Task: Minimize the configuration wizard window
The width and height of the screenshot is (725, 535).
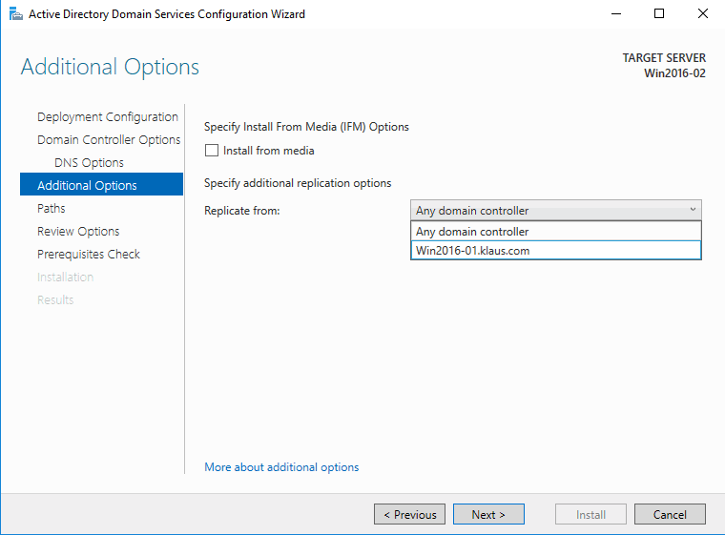Action: (x=615, y=14)
